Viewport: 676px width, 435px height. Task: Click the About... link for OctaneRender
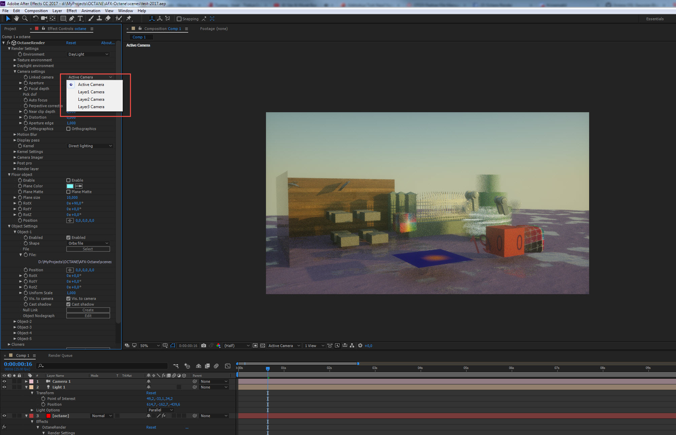click(108, 43)
